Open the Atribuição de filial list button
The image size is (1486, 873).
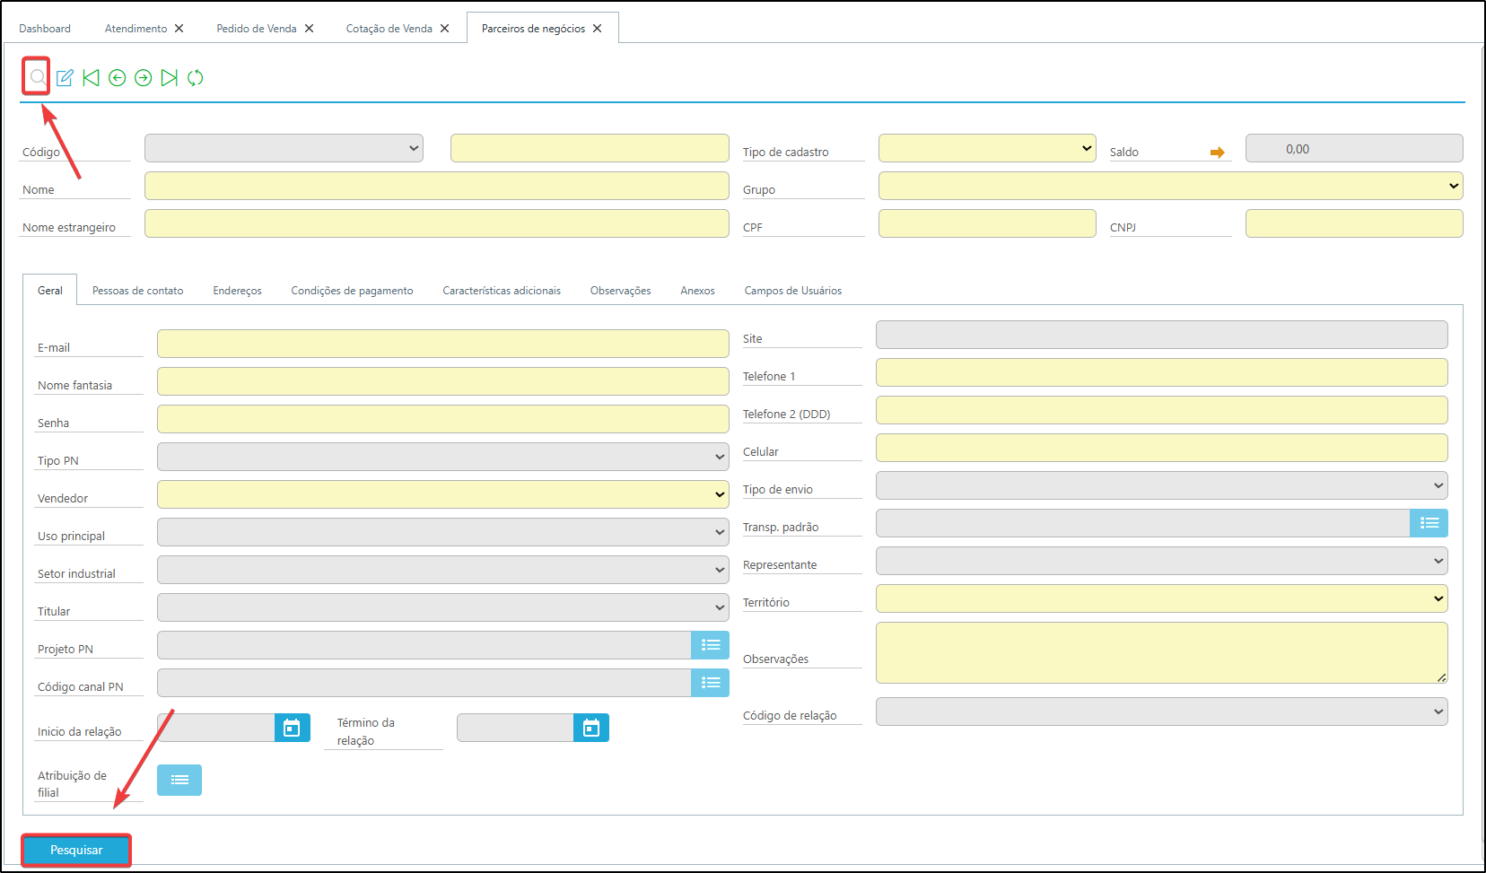coord(179,780)
